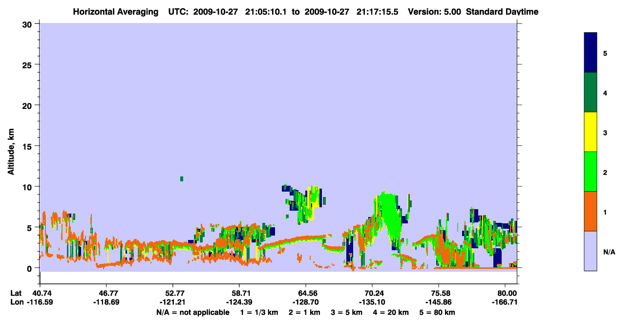Click the large green cloud column near latitude 70.24
The height and width of the screenshot is (326, 635).
(x=390, y=215)
